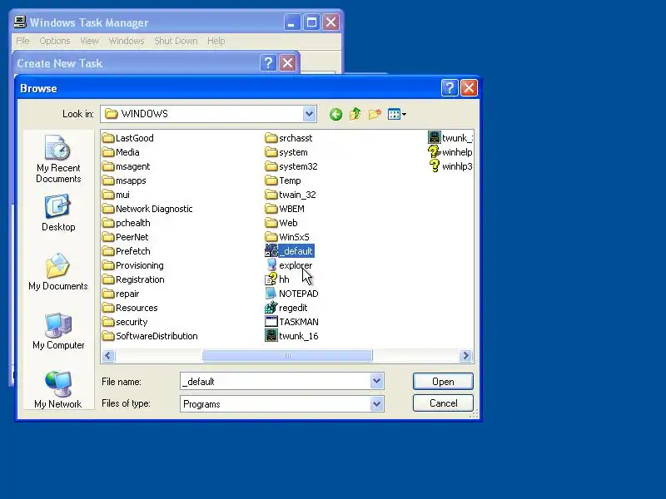Click the file list scrollbar thumb
Image resolution: width=666 pixels, height=499 pixels.
click(287, 356)
